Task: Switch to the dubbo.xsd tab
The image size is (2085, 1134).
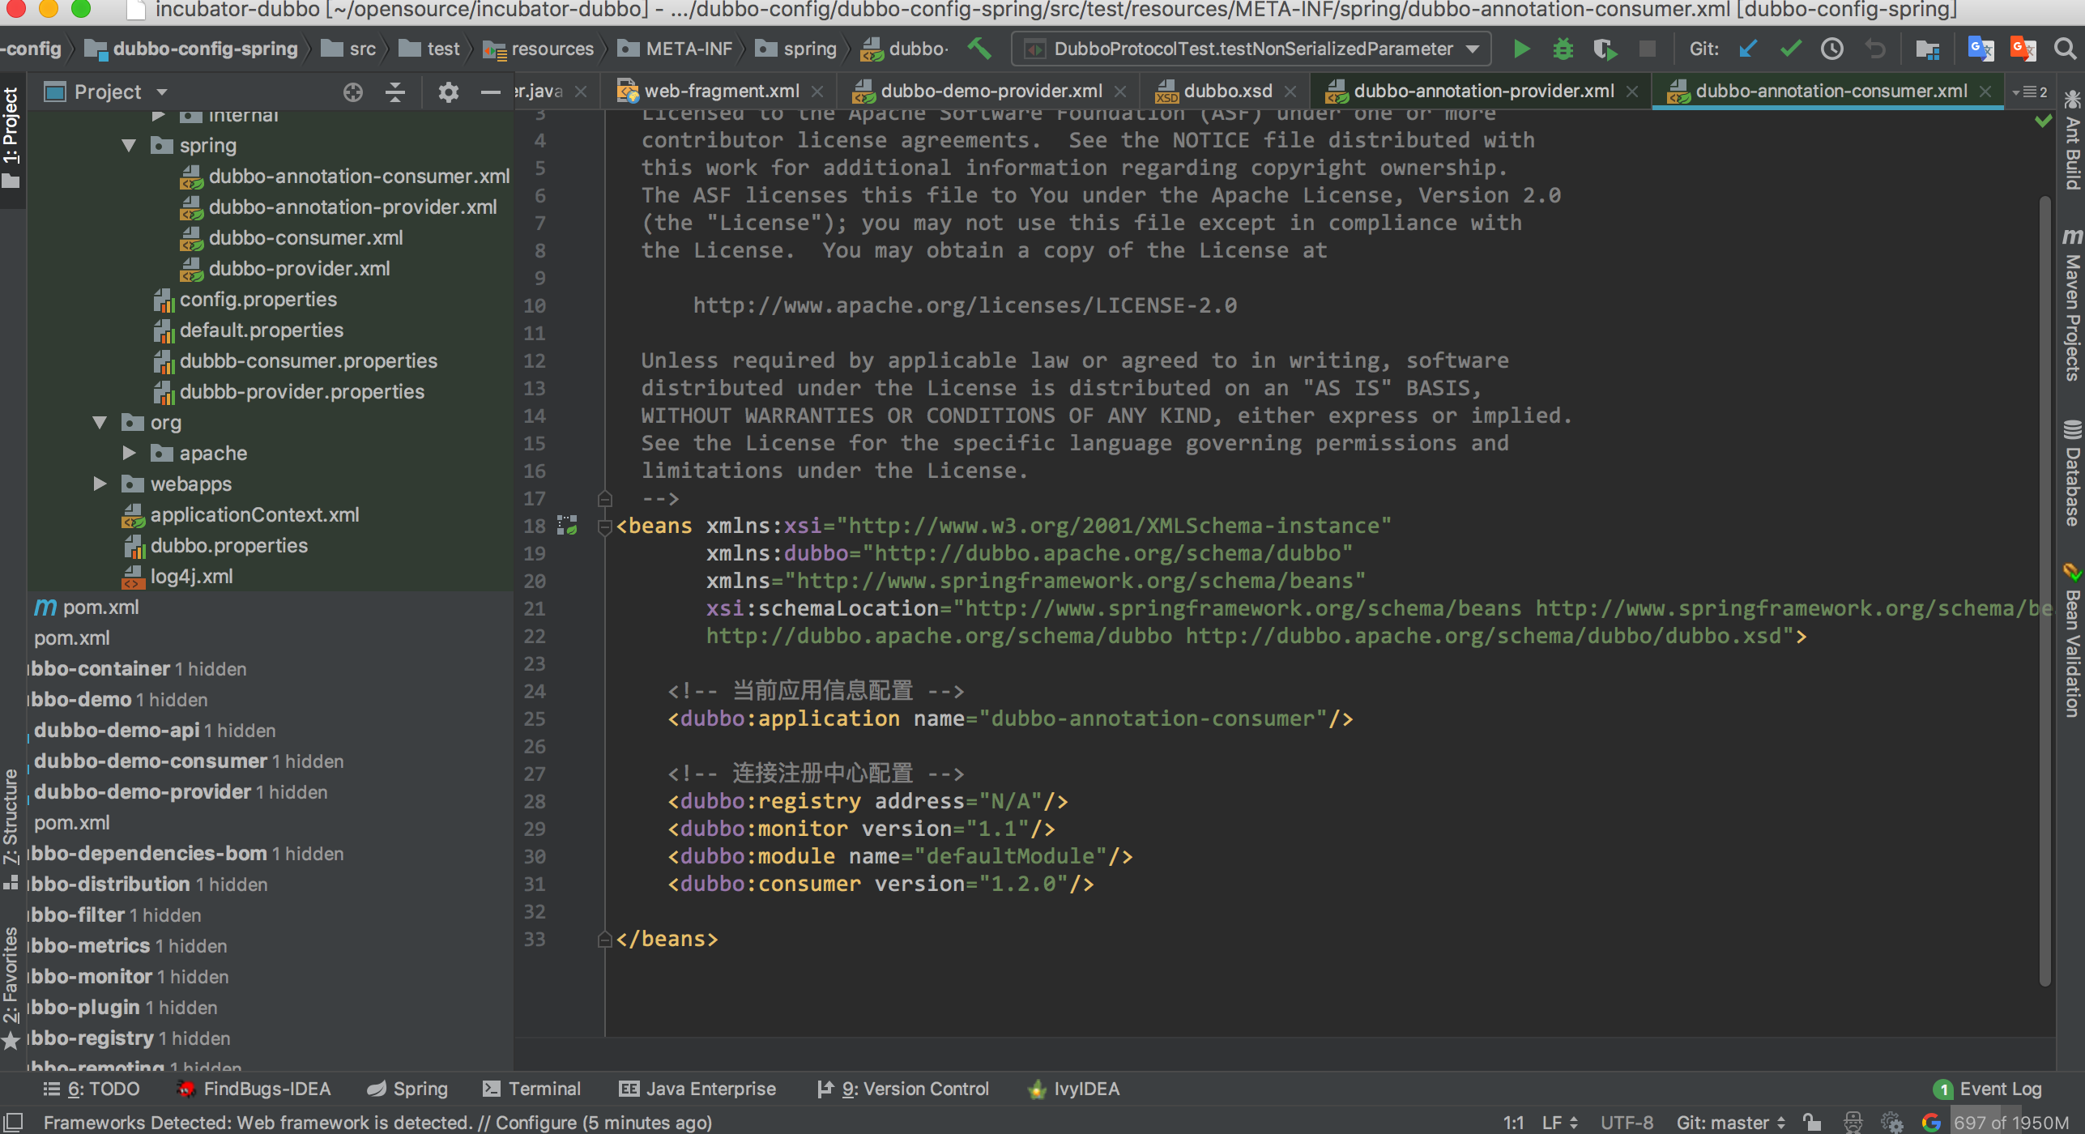Action: 1227,92
